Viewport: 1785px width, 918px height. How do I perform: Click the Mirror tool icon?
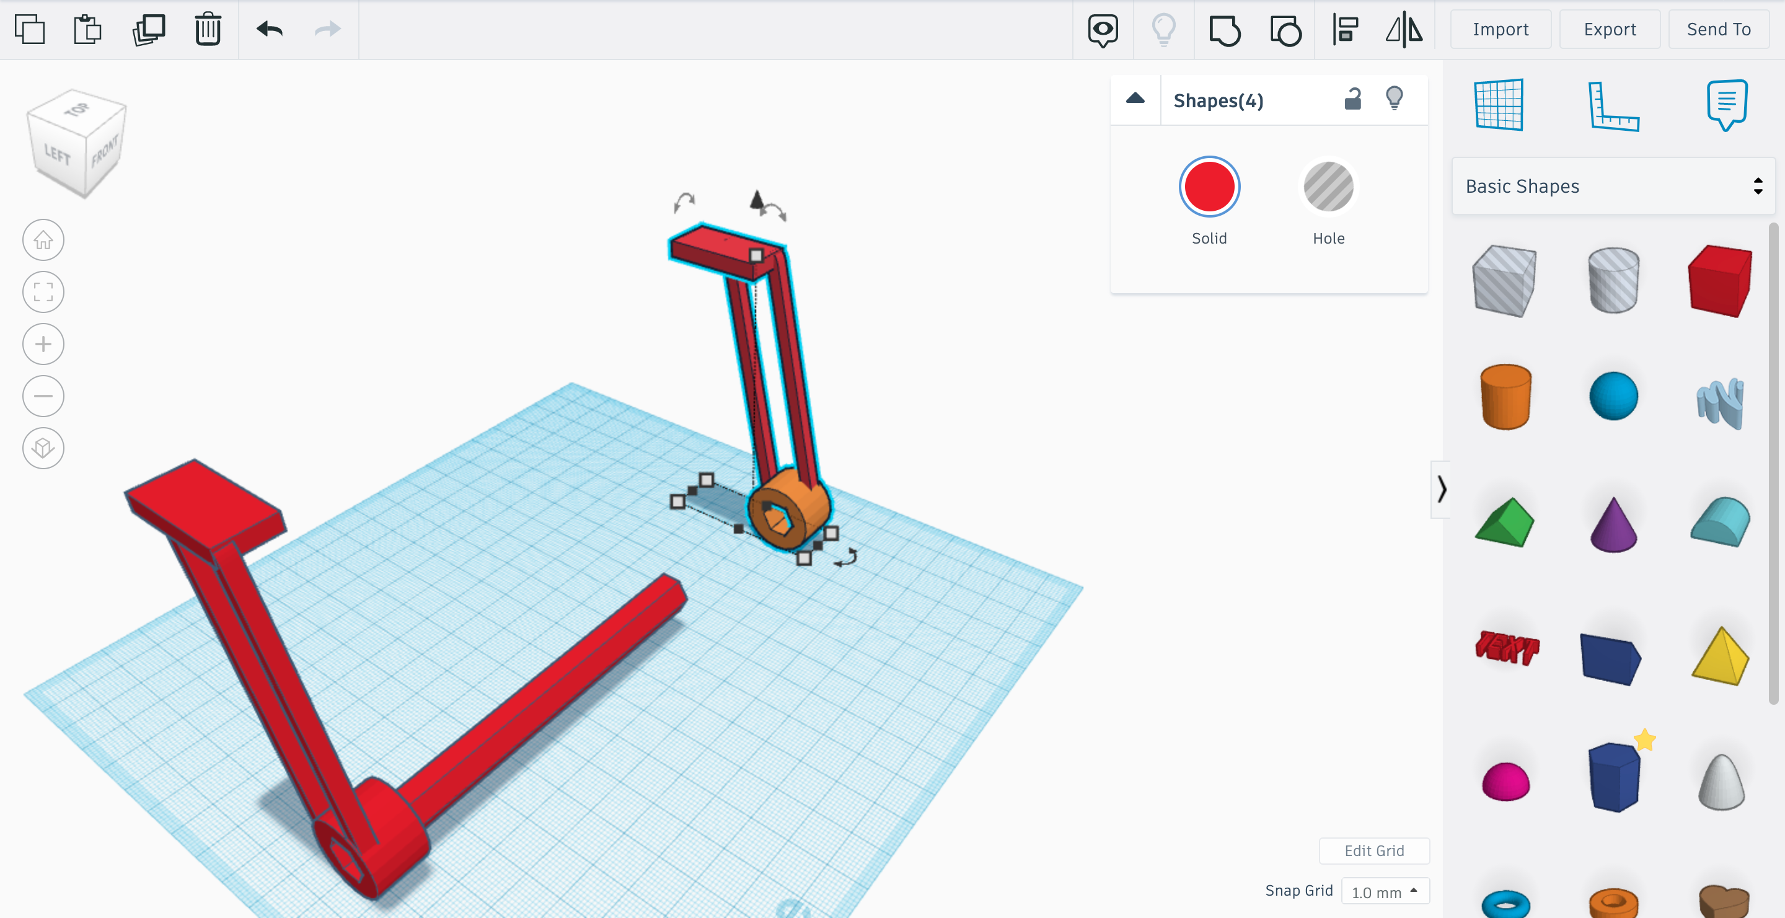(x=1404, y=30)
